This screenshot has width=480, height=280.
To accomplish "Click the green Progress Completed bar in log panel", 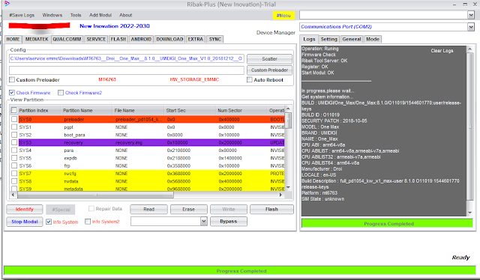I will 387,224.
